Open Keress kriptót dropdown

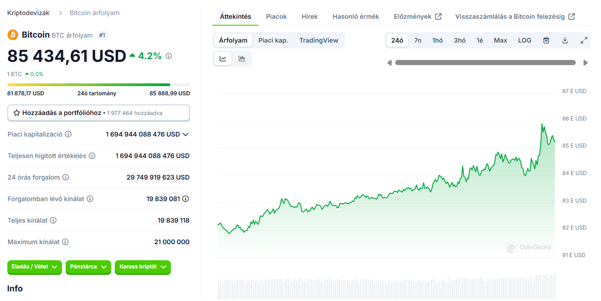(x=143, y=267)
